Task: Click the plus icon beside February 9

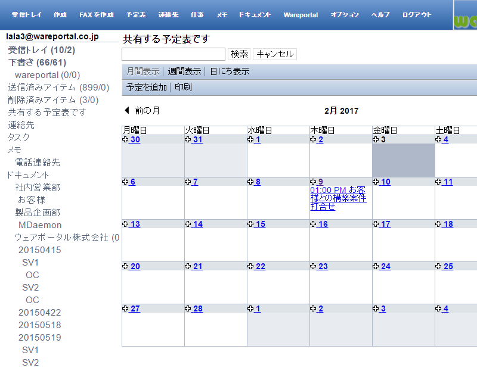Action: click(x=313, y=182)
